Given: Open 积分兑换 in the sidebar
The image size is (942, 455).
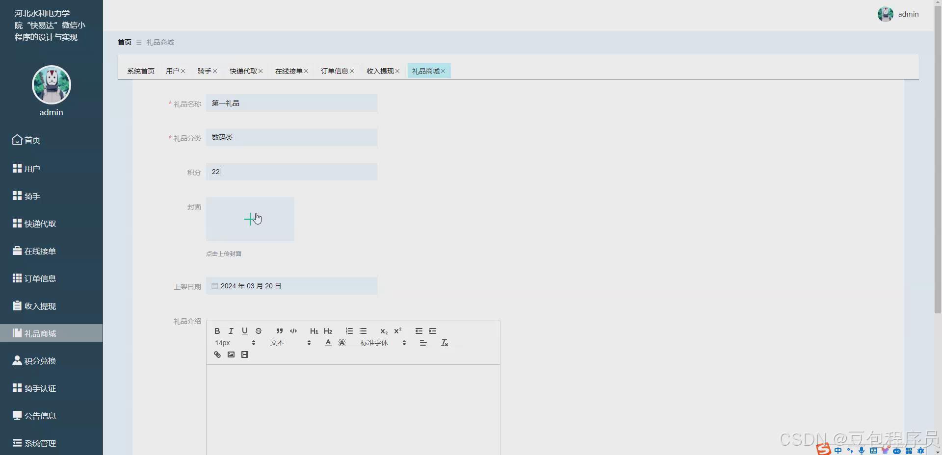Looking at the screenshot, I should [x=51, y=361].
